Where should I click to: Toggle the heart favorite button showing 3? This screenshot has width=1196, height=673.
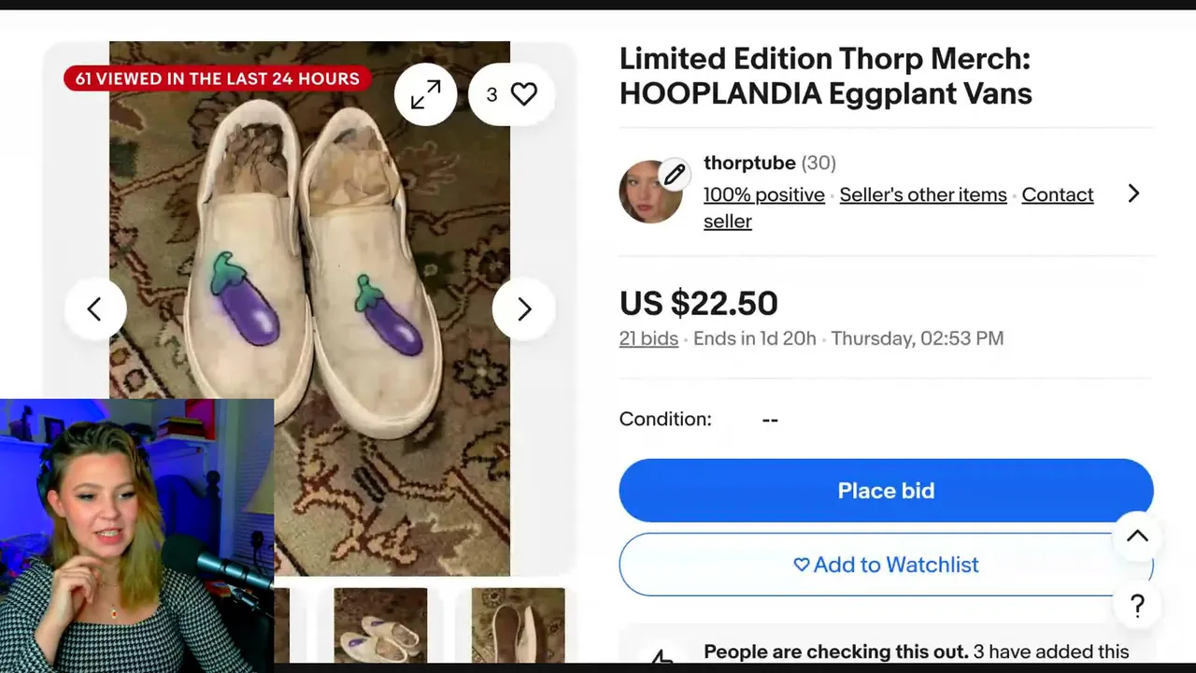(511, 94)
